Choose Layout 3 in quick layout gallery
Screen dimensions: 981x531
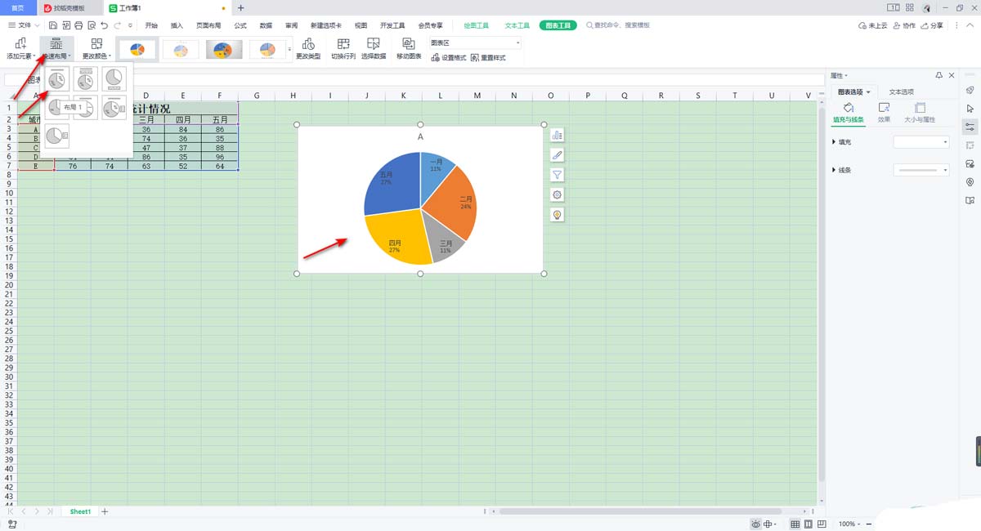point(114,79)
